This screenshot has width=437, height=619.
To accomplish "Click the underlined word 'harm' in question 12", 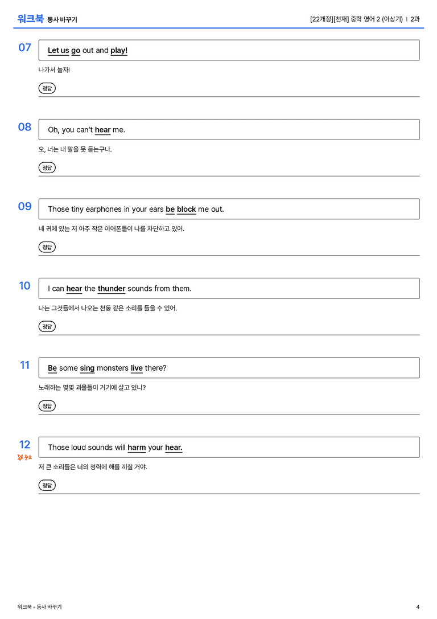I will click(137, 447).
